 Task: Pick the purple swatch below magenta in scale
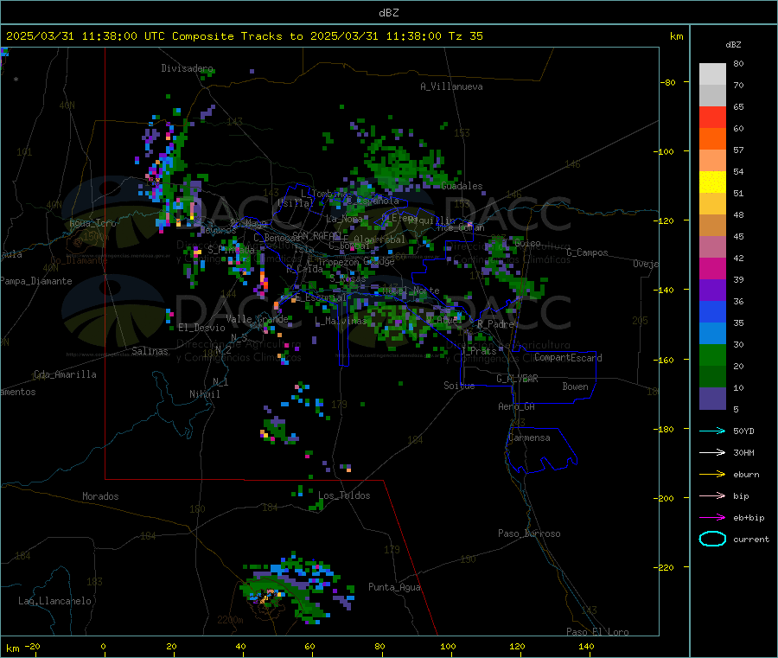pos(712,291)
